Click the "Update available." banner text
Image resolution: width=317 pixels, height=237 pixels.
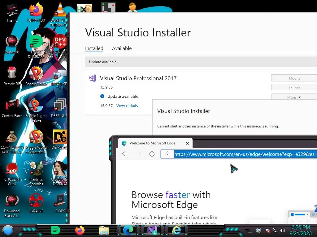[x=103, y=62]
